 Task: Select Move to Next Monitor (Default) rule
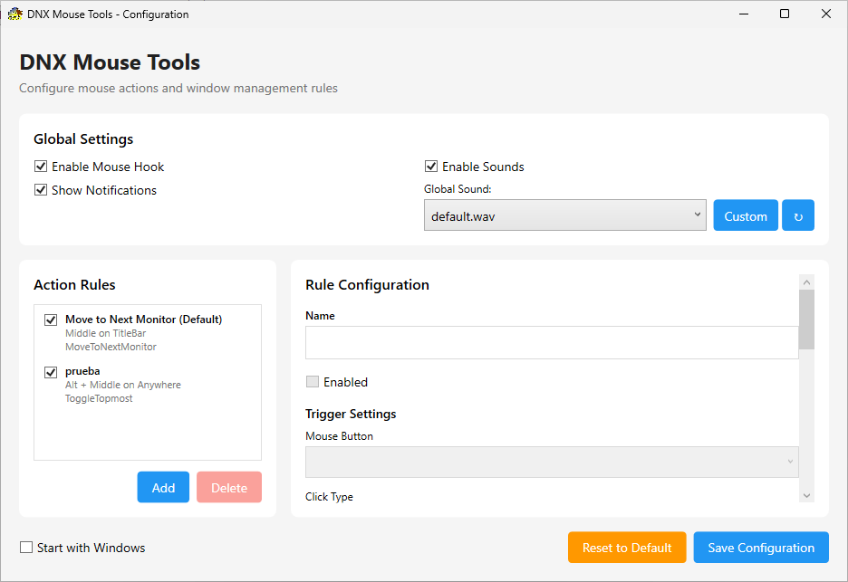[143, 320]
